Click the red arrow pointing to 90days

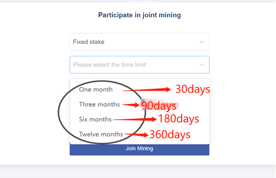(x=131, y=105)
